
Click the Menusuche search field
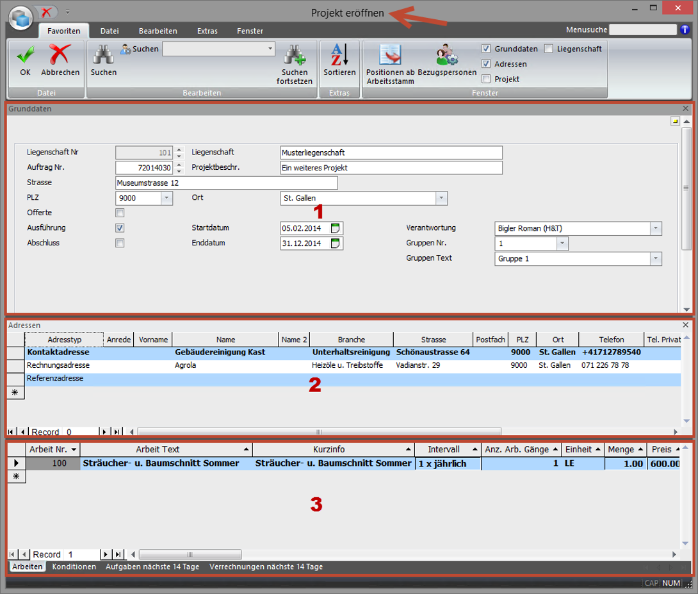click(x=642, y=29)
